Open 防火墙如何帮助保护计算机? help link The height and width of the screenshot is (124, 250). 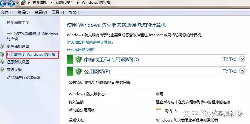point(90,42)
